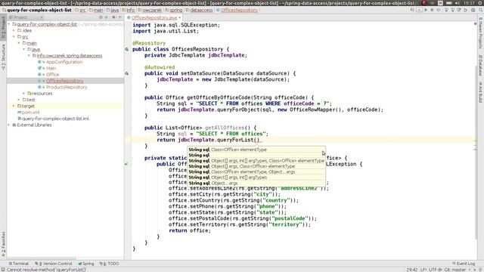Open the Terminal tool window

18,264
